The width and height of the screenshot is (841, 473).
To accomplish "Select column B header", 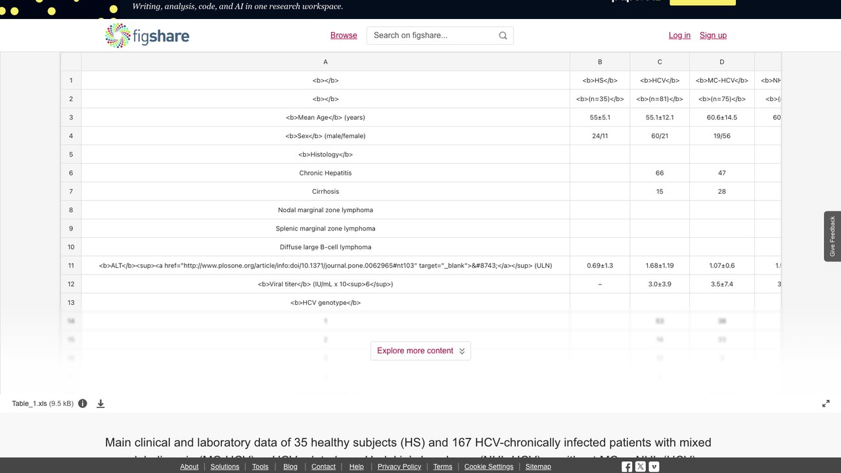I will [x=600, y=62].
